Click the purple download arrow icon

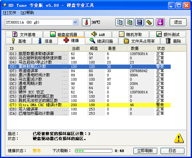click(x=160, y=22)
